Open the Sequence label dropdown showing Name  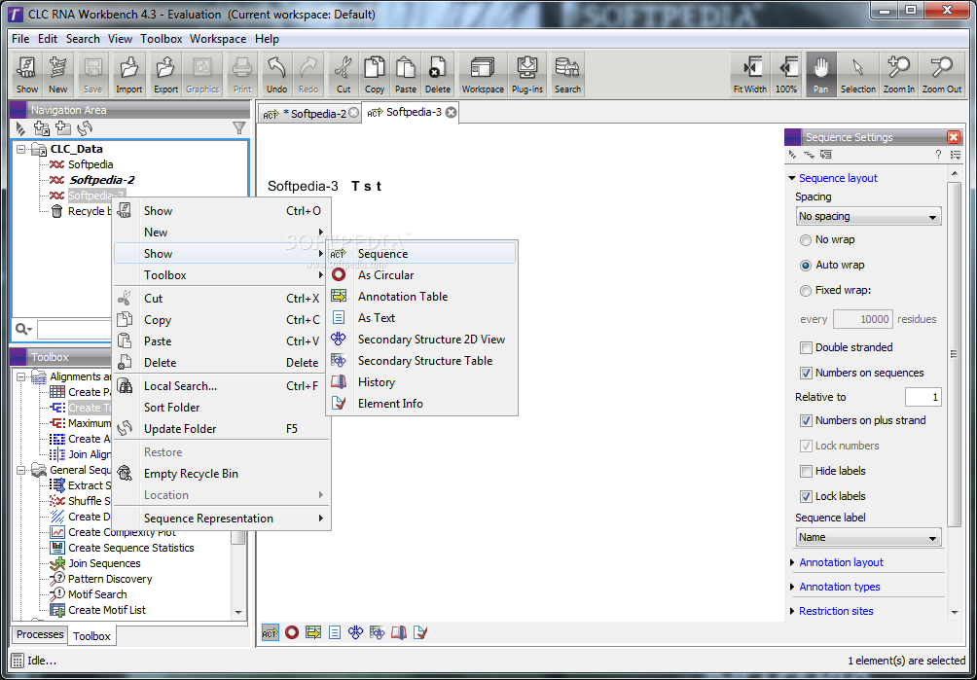click(869, 537)
